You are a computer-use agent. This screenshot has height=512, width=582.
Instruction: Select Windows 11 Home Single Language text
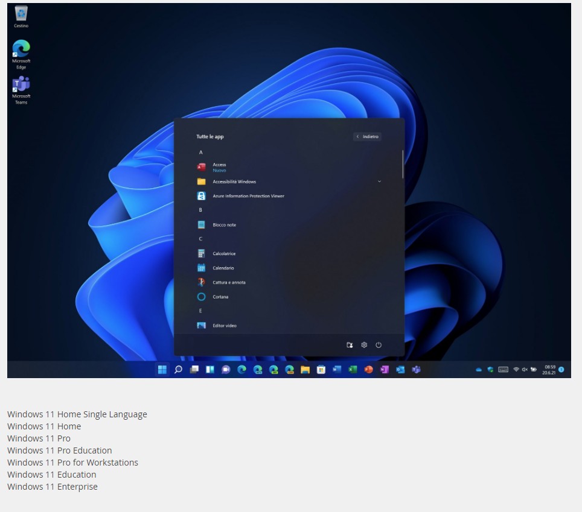(x=77, y=414)
